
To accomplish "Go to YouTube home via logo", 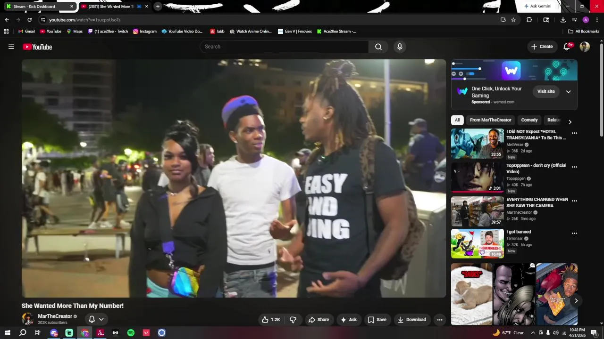I will [x=37, y=47].
